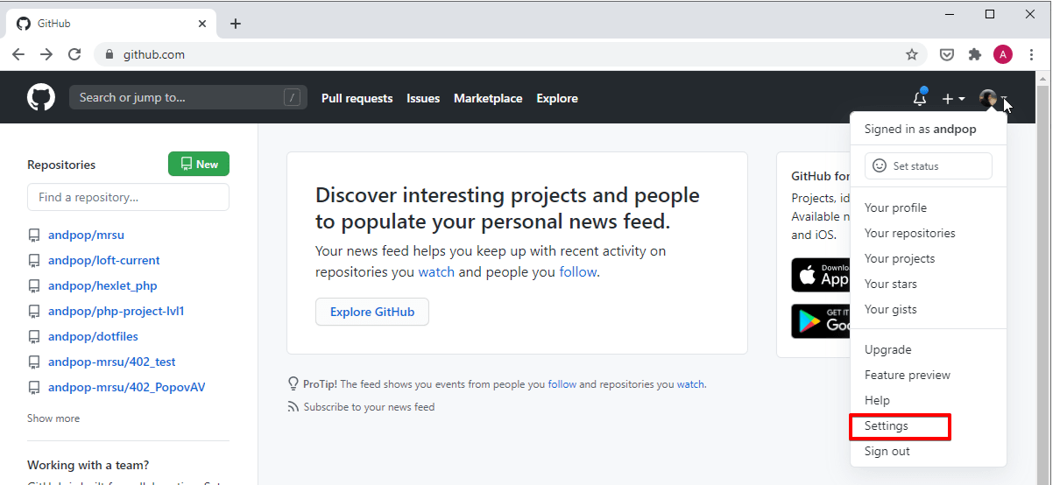Click Subscribe to your news feed
This screenshot has height=485, width=1053.
point(369,407)
